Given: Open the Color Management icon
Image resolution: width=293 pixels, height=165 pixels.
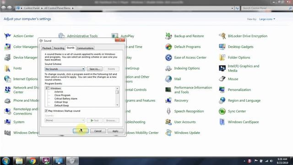Looking at the screenshot, I should click(x=8, y=47).
